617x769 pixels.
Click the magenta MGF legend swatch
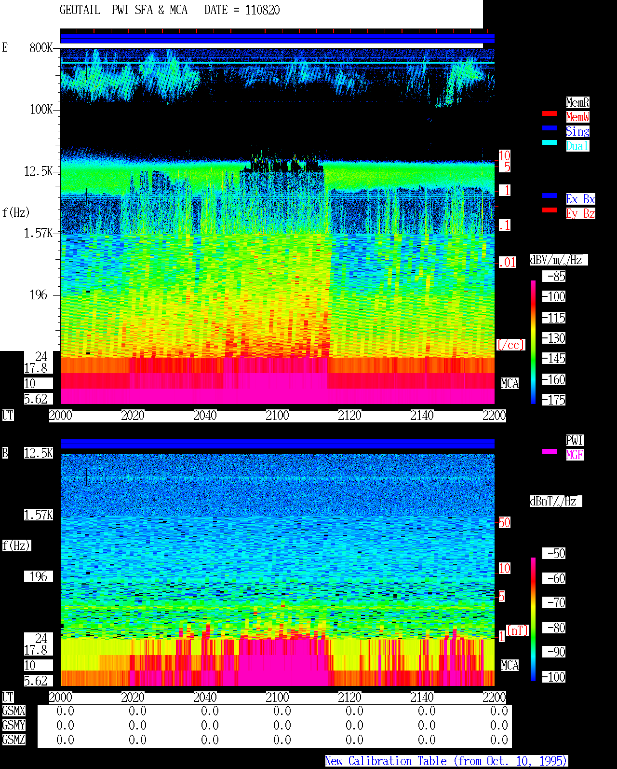pyautogui.click(x=550, y=451)
